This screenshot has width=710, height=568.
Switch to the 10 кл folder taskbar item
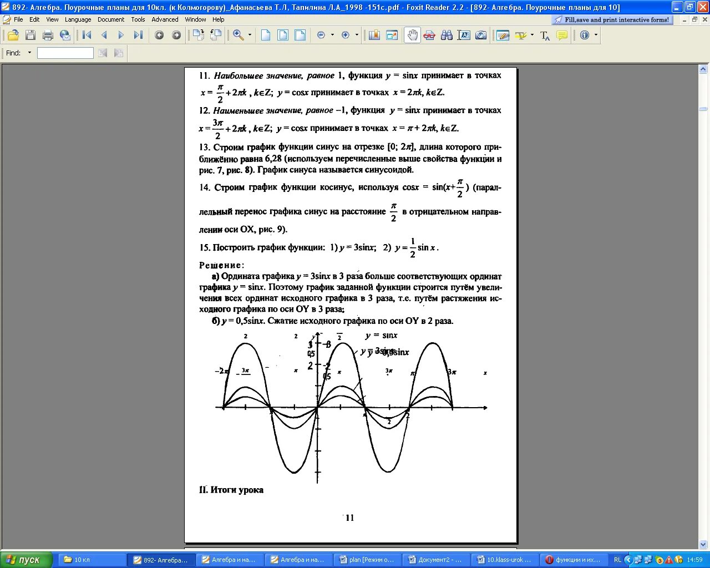pyautogui.click(x=92, y=560)
